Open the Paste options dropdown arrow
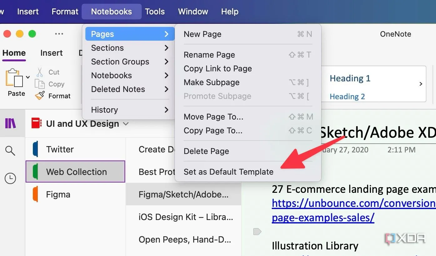This screenshot has width=436, height=256. 28,77
